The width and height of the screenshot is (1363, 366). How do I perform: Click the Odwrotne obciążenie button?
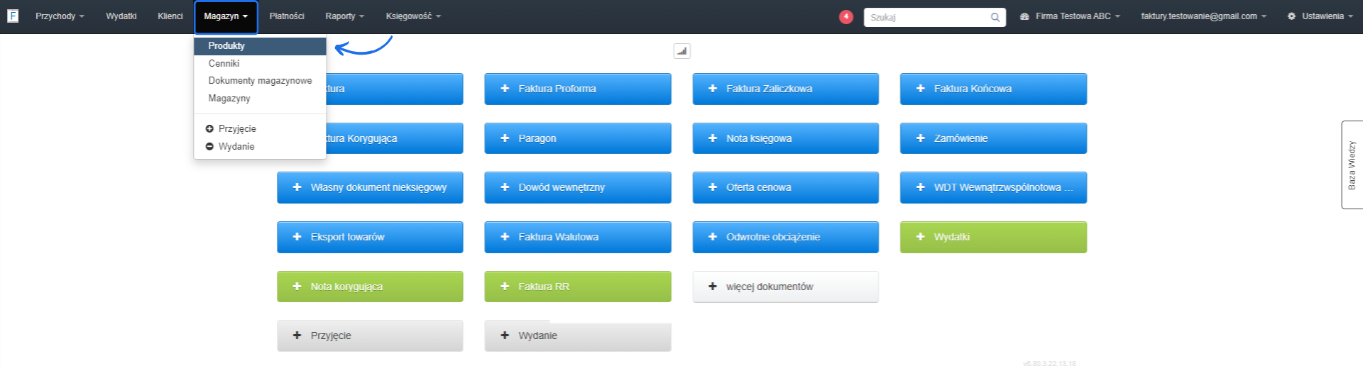tap(785, 237)
